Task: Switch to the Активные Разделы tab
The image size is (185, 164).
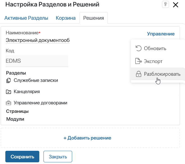Action: (26, 18)
